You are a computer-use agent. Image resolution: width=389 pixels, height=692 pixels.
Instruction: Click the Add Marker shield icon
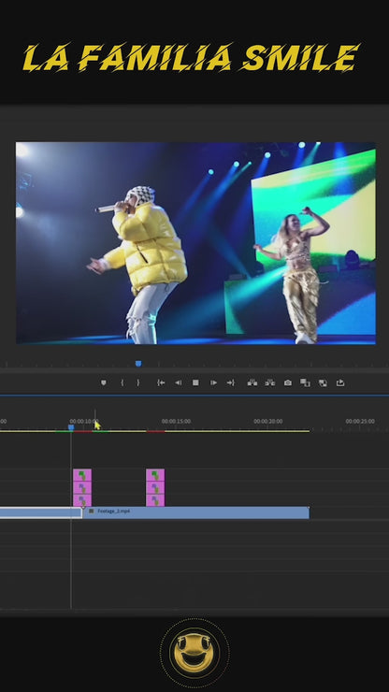point(103,382)
